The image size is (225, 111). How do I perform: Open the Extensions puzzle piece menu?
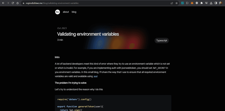point(201,3)
